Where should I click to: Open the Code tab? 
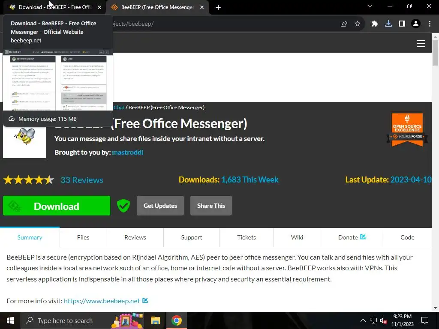pos(407,237)
